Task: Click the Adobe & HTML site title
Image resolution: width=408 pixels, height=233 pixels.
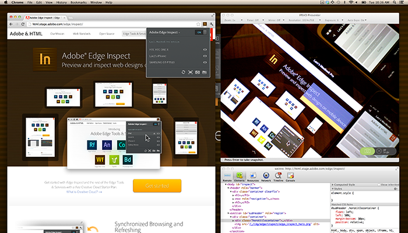Action: [26, 34]
